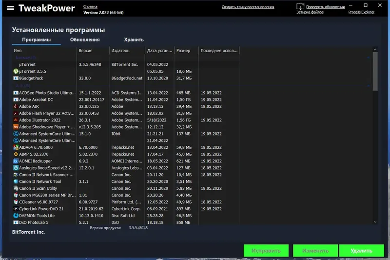Click the Auslogics BoostSpeed icon
Viewport: 390px width, 260px height.
(x=16, y=168)
